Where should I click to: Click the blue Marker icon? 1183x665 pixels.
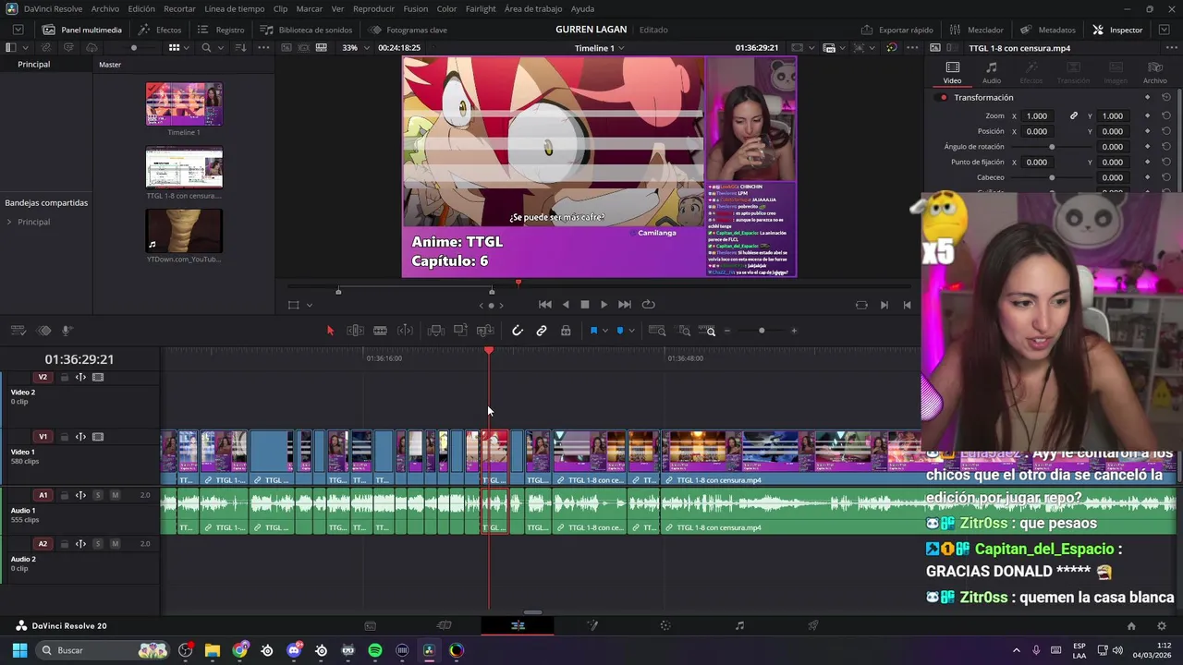[x=620, y=331]
